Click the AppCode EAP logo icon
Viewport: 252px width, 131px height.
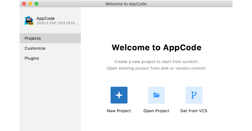(29, 20)
